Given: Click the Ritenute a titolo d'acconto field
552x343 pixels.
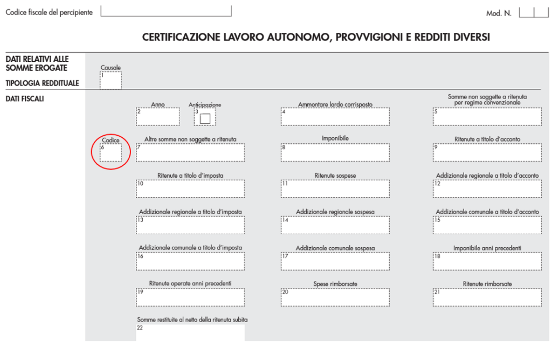Looking at the screenshot, I should click(x=487, y=153).
